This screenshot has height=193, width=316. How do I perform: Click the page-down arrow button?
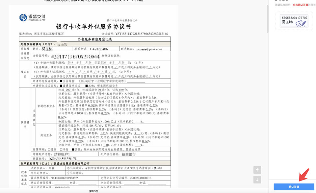pos(257,180)
